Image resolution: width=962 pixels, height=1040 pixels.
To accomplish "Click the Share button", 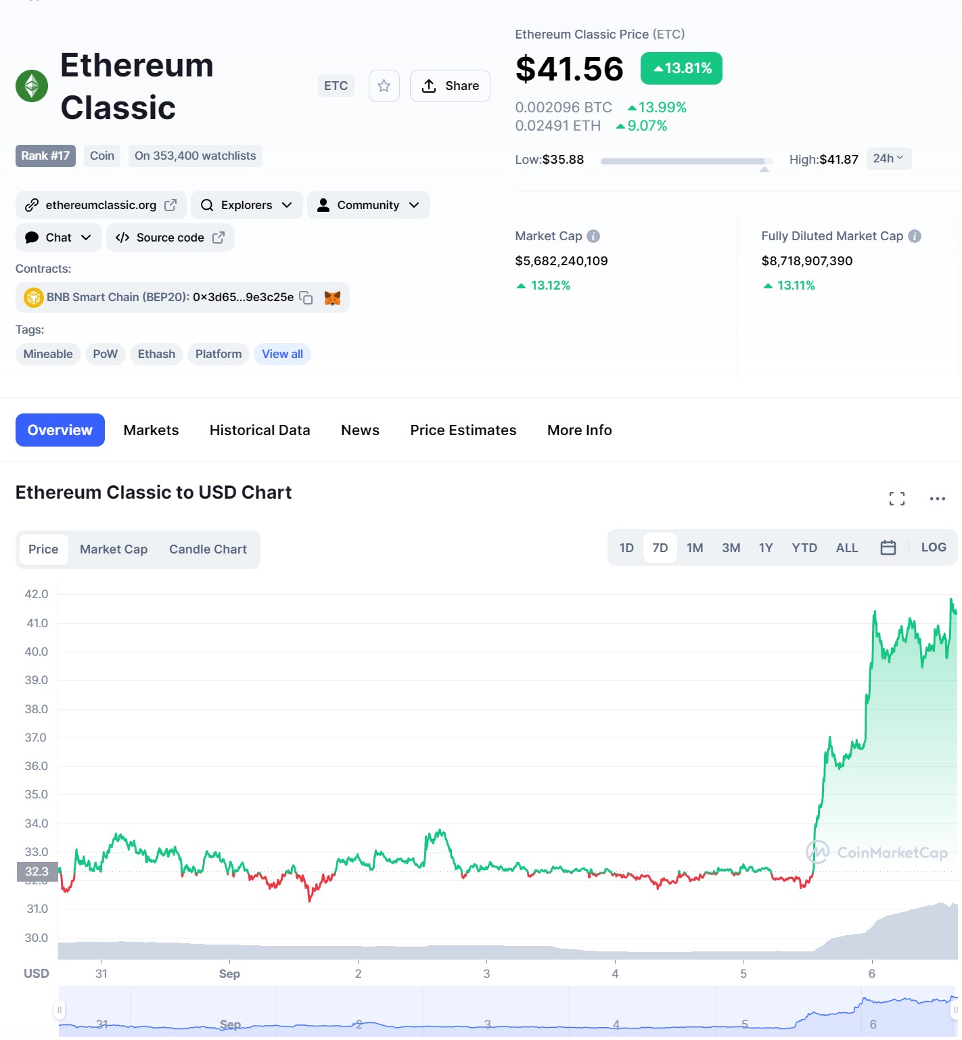I will click(450, 86).
